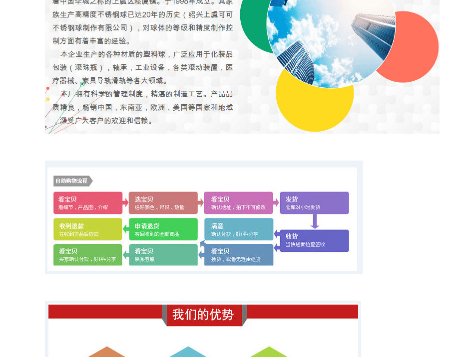Click the coral orange circle graphic
Viewport: 472px width, 357px height.
(x=416, y=47)
